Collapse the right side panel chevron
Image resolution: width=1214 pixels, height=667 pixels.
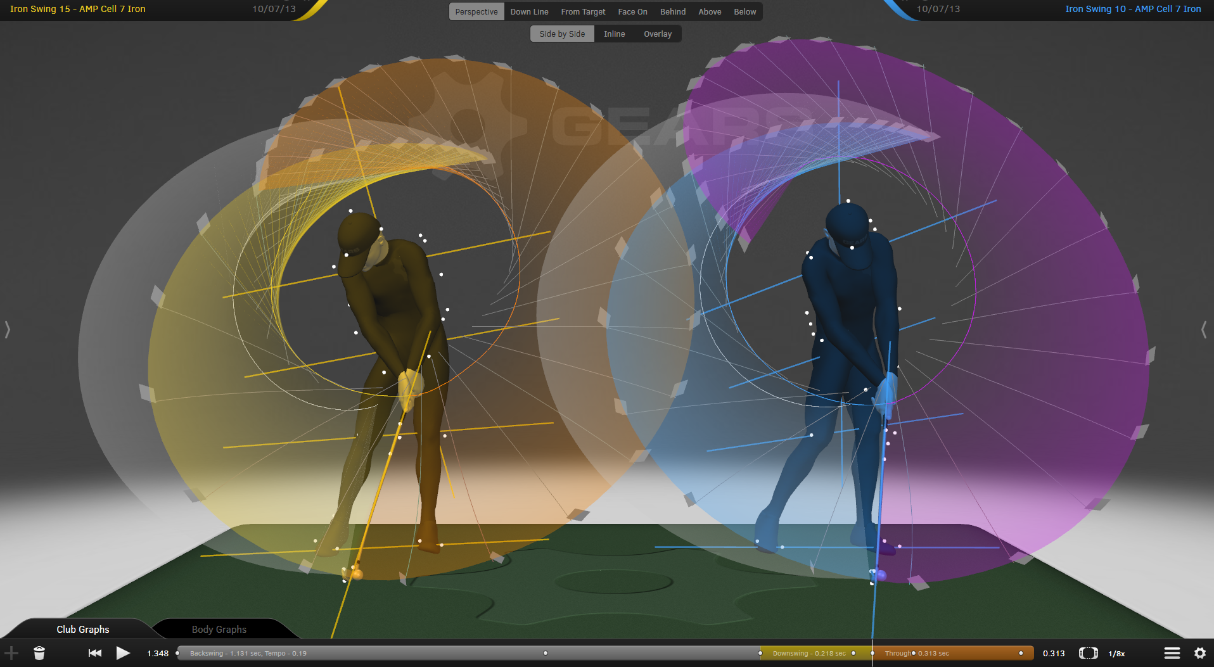click(x=1204, y=329)
